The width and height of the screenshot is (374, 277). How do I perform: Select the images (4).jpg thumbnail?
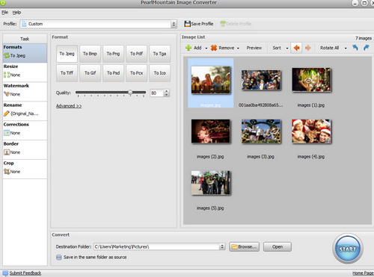click(311, 131)
